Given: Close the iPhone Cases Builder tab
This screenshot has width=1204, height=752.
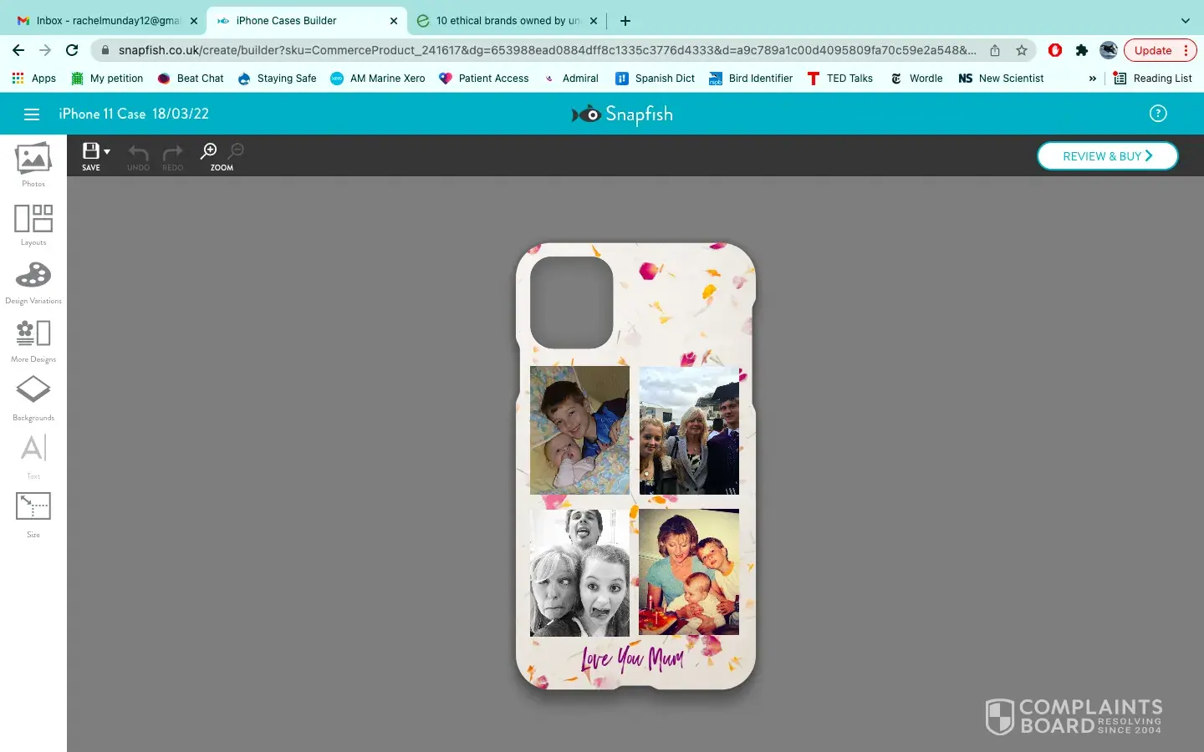Looking at the screenshot, I should [394, 21].
